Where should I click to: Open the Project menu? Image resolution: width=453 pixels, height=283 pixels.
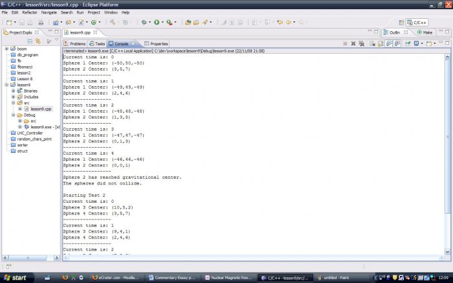click(x=94, y=12)
